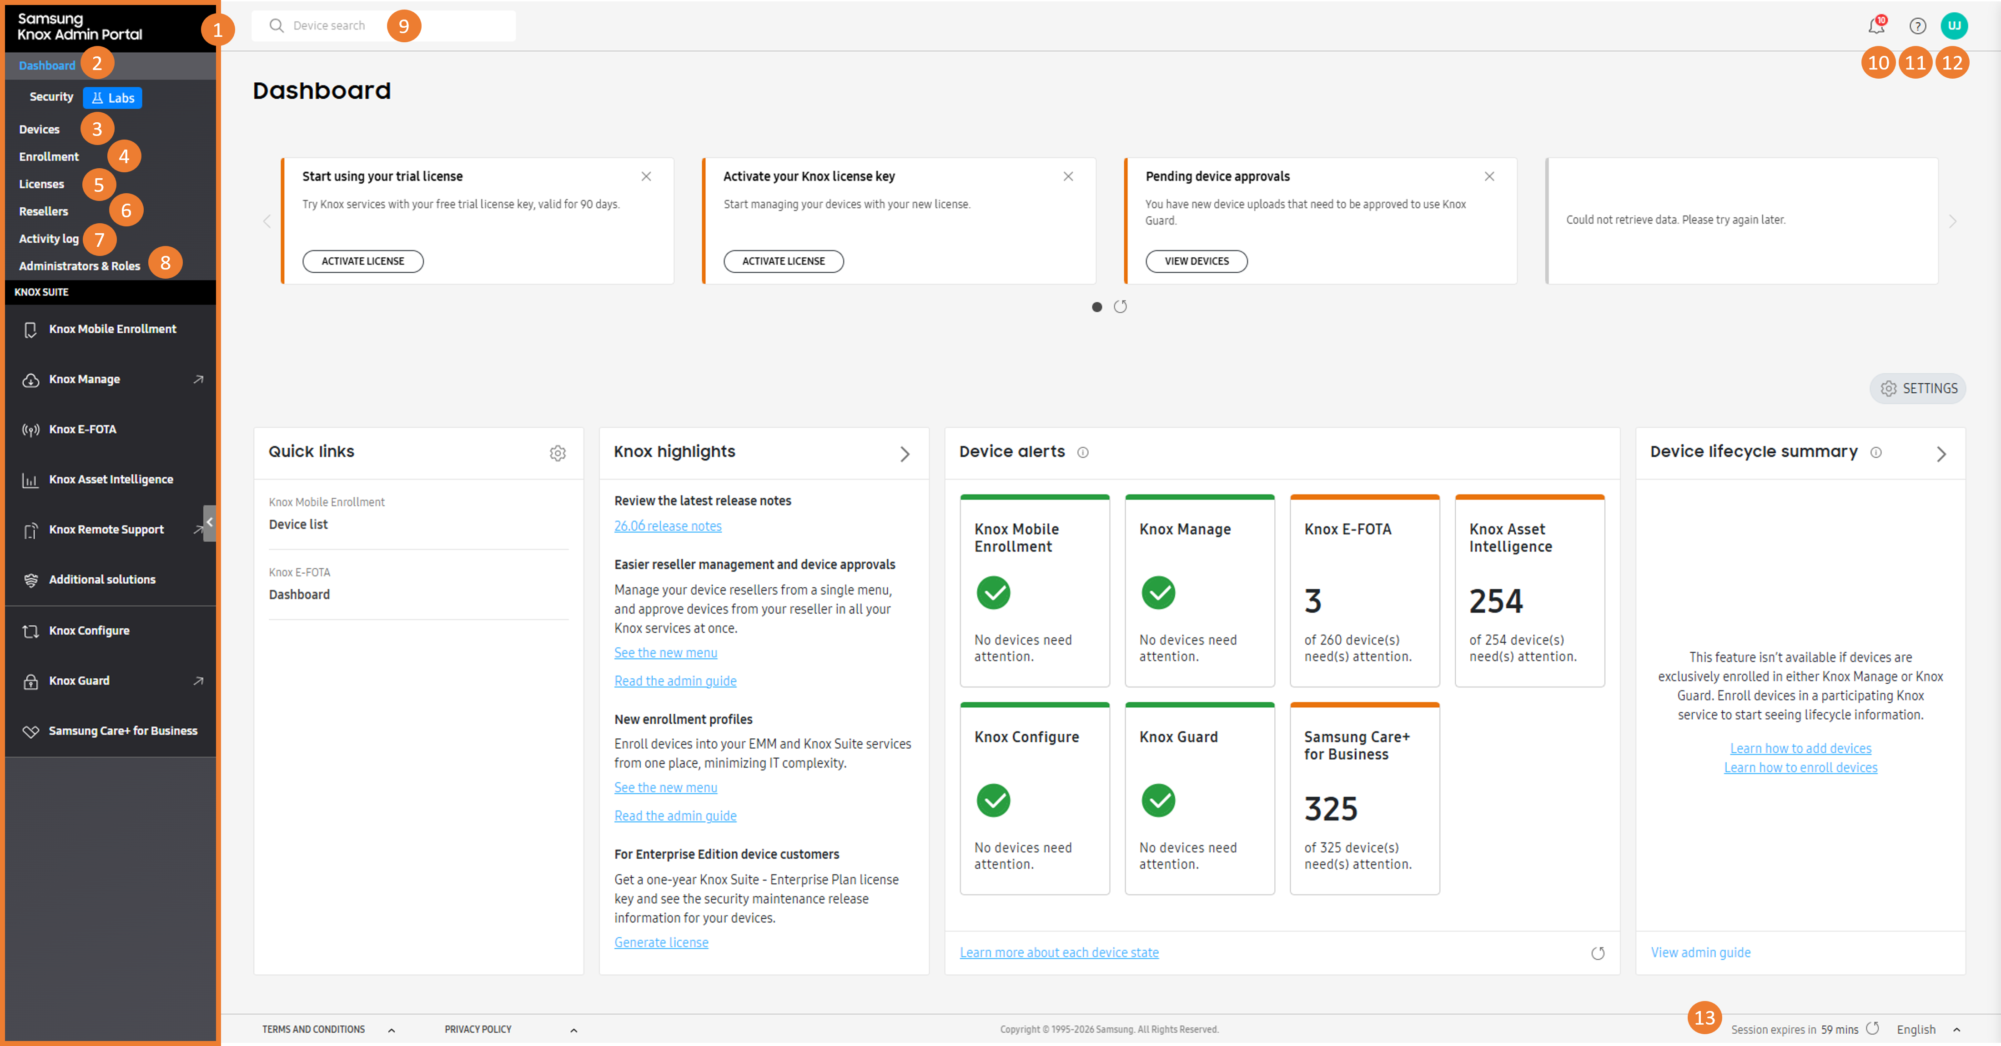Open the View admin guide link
2001x1046 pixels.
click(x=1700, y=952)
